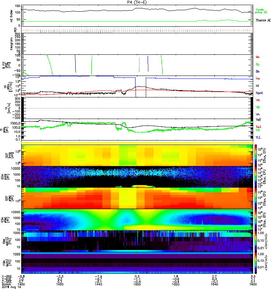Click the X-GSE value 3.3
The width and height of the screenshot is (274, 292).
(253, 276)
